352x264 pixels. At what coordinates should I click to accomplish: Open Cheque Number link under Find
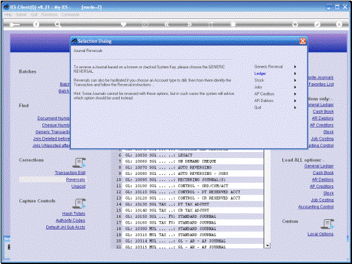[x=56, y=125]
